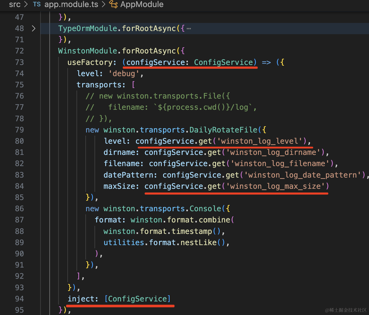Click WinstonModule on line 72

click(x=87, y=51)
